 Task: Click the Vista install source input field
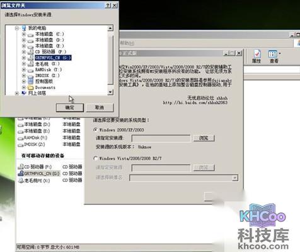(161, 168)
